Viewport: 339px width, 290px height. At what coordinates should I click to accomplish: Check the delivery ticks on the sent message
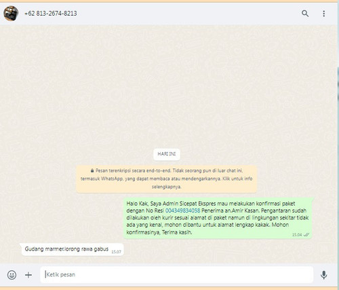306,235
